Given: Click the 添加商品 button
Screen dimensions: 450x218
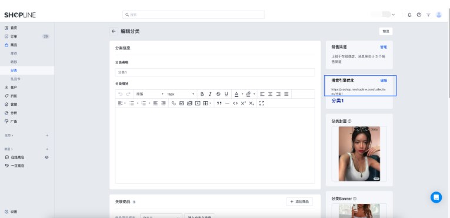Looking at the screenshot, I should (299, 202).
